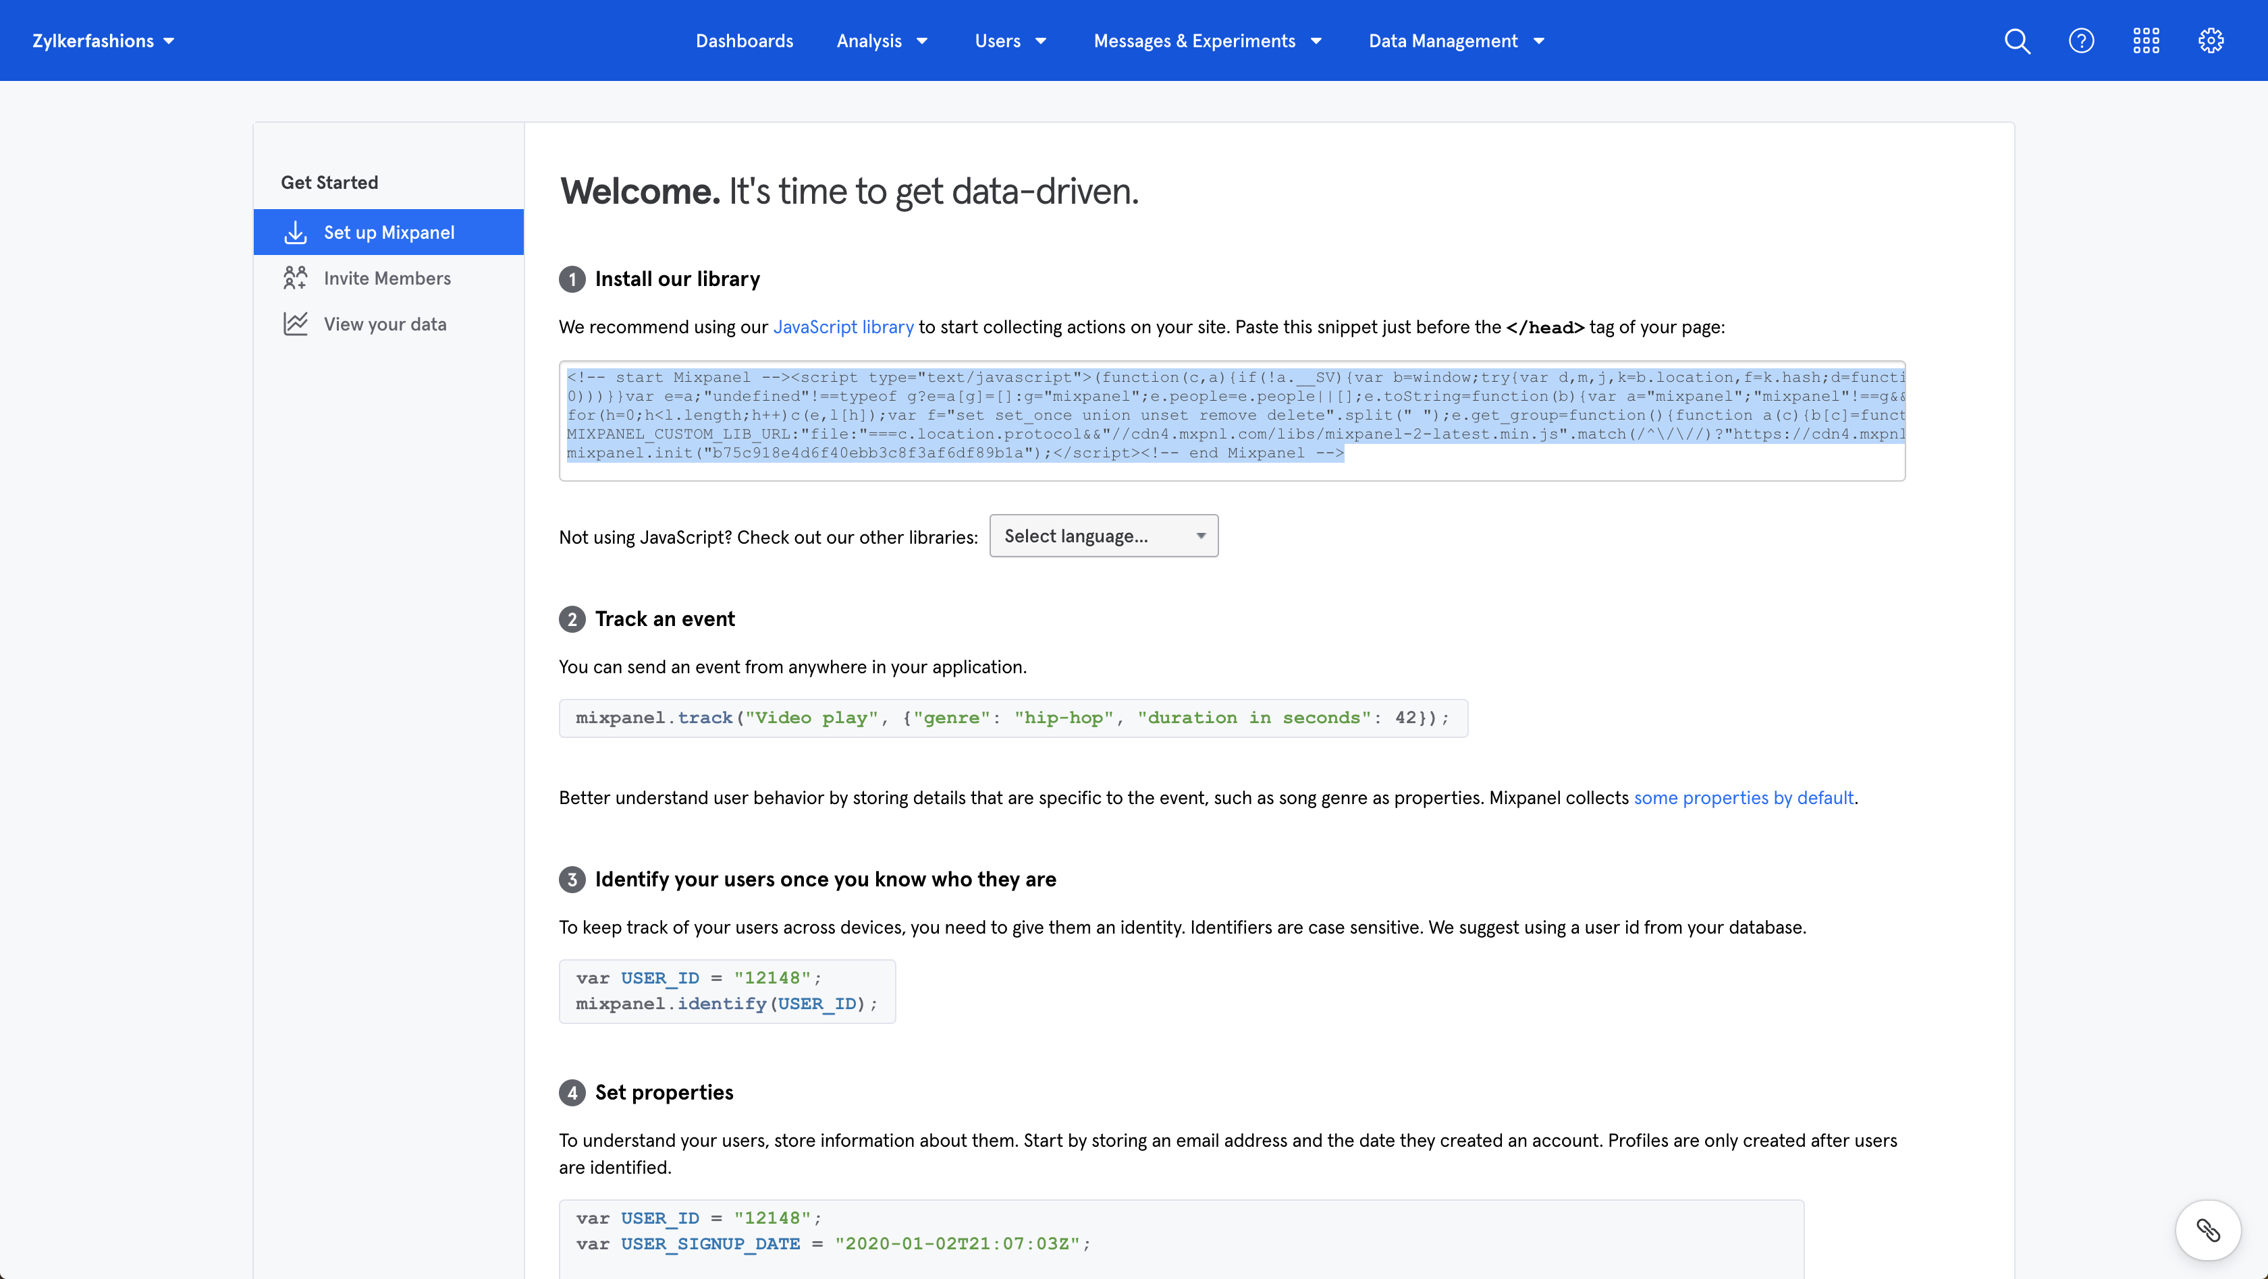This screenshot has height=1279, width=2268.
Task: Go to Dashboards
Action: [744, 40]
